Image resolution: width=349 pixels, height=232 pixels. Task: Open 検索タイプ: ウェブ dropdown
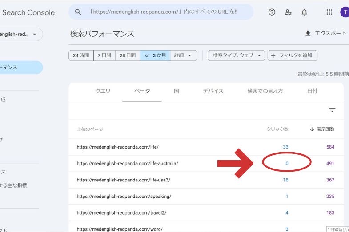(236, 55)
